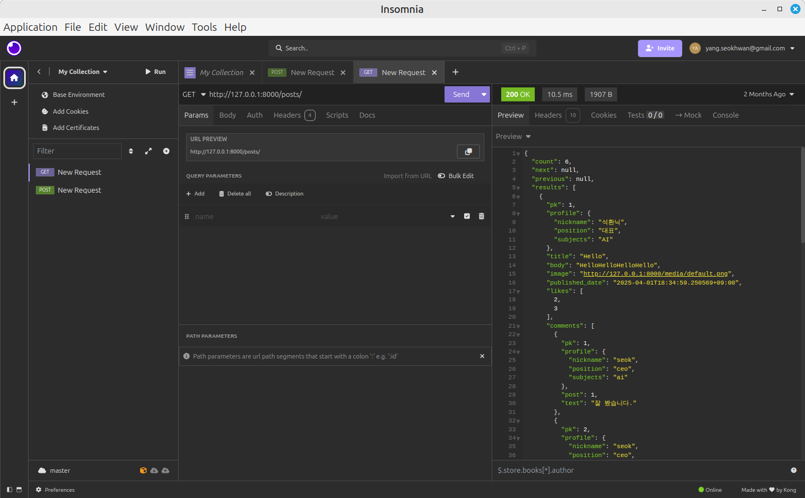
Task: Open the Send options dropdown arrow
Action: click(484, 94)
